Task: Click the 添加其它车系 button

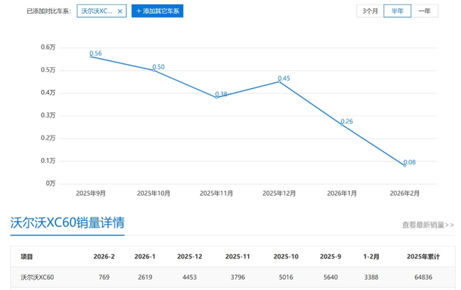Action: 157,11
